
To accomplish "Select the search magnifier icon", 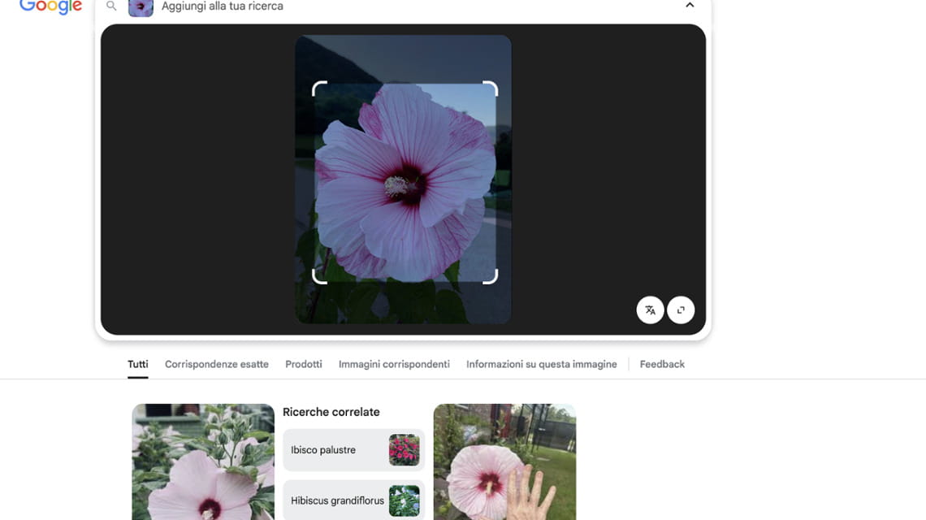I will tap(110, 6).
